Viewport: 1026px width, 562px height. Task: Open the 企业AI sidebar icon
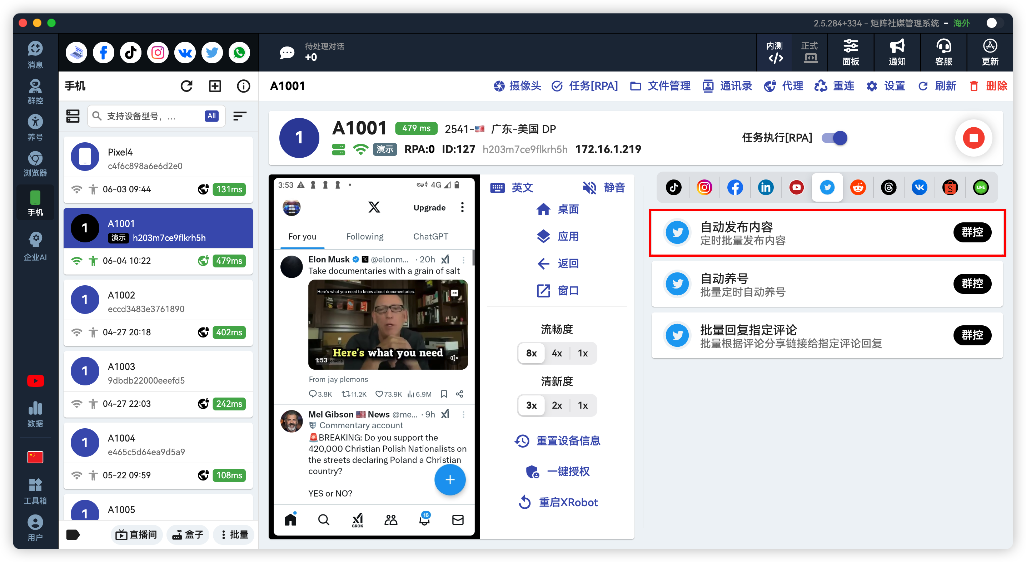tap(35, 247)
